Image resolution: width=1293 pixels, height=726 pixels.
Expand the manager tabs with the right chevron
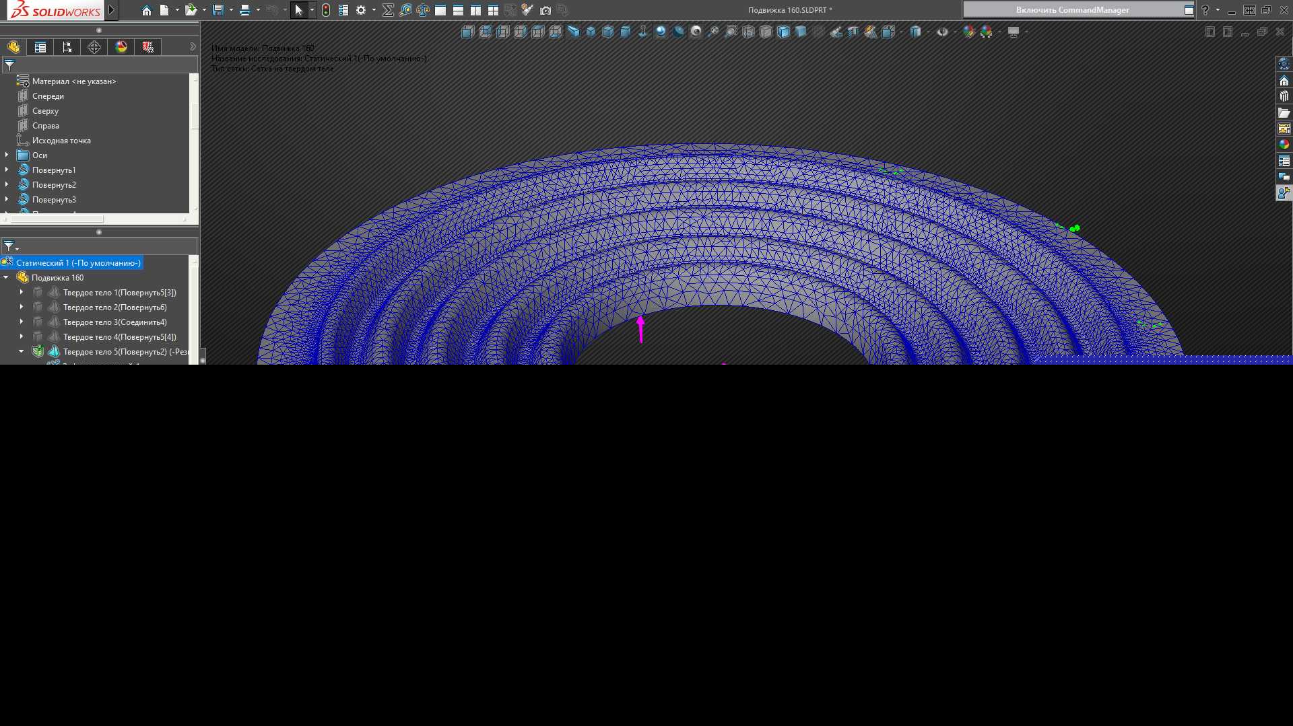pyautogui.click(x=193, y=46)
